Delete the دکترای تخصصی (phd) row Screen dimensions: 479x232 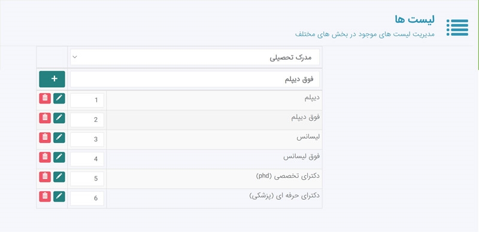pyautogui.click(x=45, y=177)
